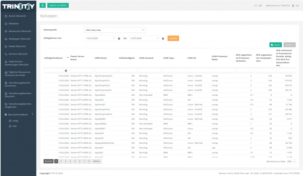Click the Switch to PMON button
Screen dimensions: 303x176
coord(58,5)
